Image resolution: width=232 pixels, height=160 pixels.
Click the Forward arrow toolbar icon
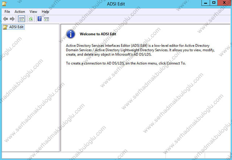click(12, 19)
